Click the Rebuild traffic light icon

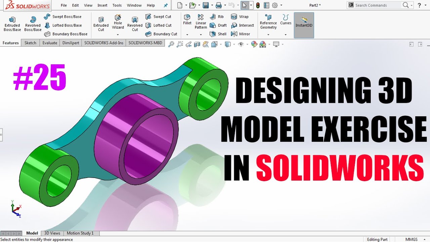coord(258,5)
